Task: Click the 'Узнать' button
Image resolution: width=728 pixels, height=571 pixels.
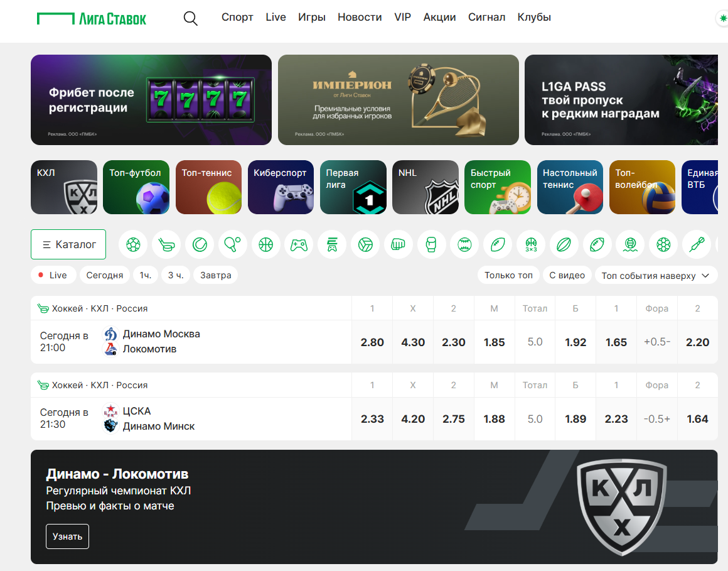Action: pos(67,536)
